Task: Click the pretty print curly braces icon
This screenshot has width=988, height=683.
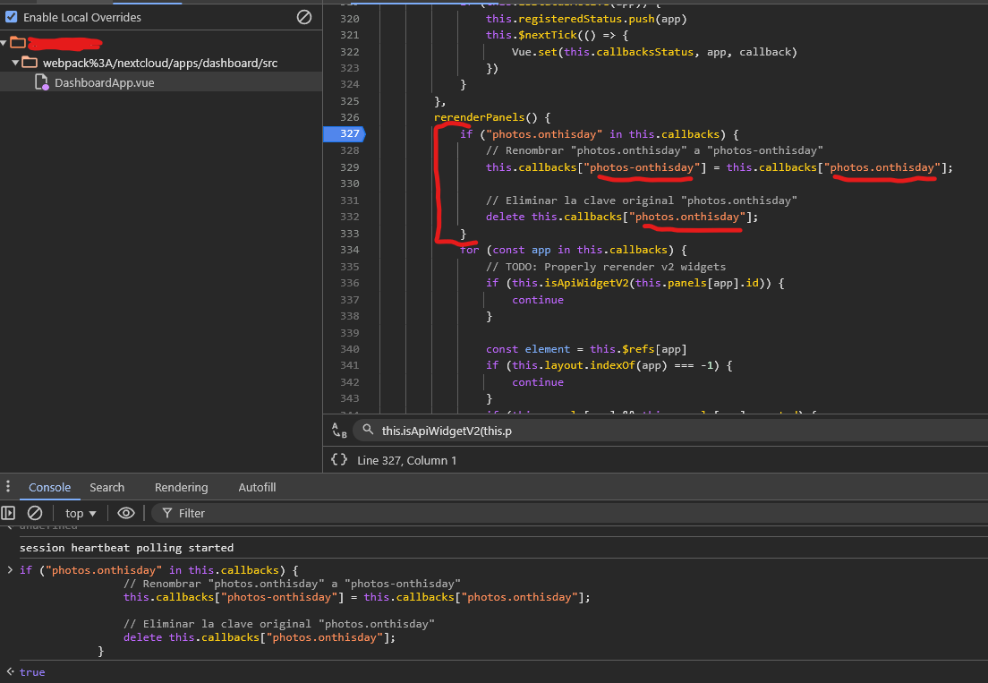Action: point(338,459)
